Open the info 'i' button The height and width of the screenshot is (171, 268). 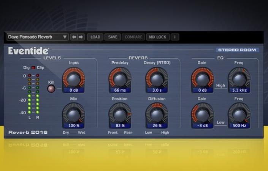click(175, 37)
